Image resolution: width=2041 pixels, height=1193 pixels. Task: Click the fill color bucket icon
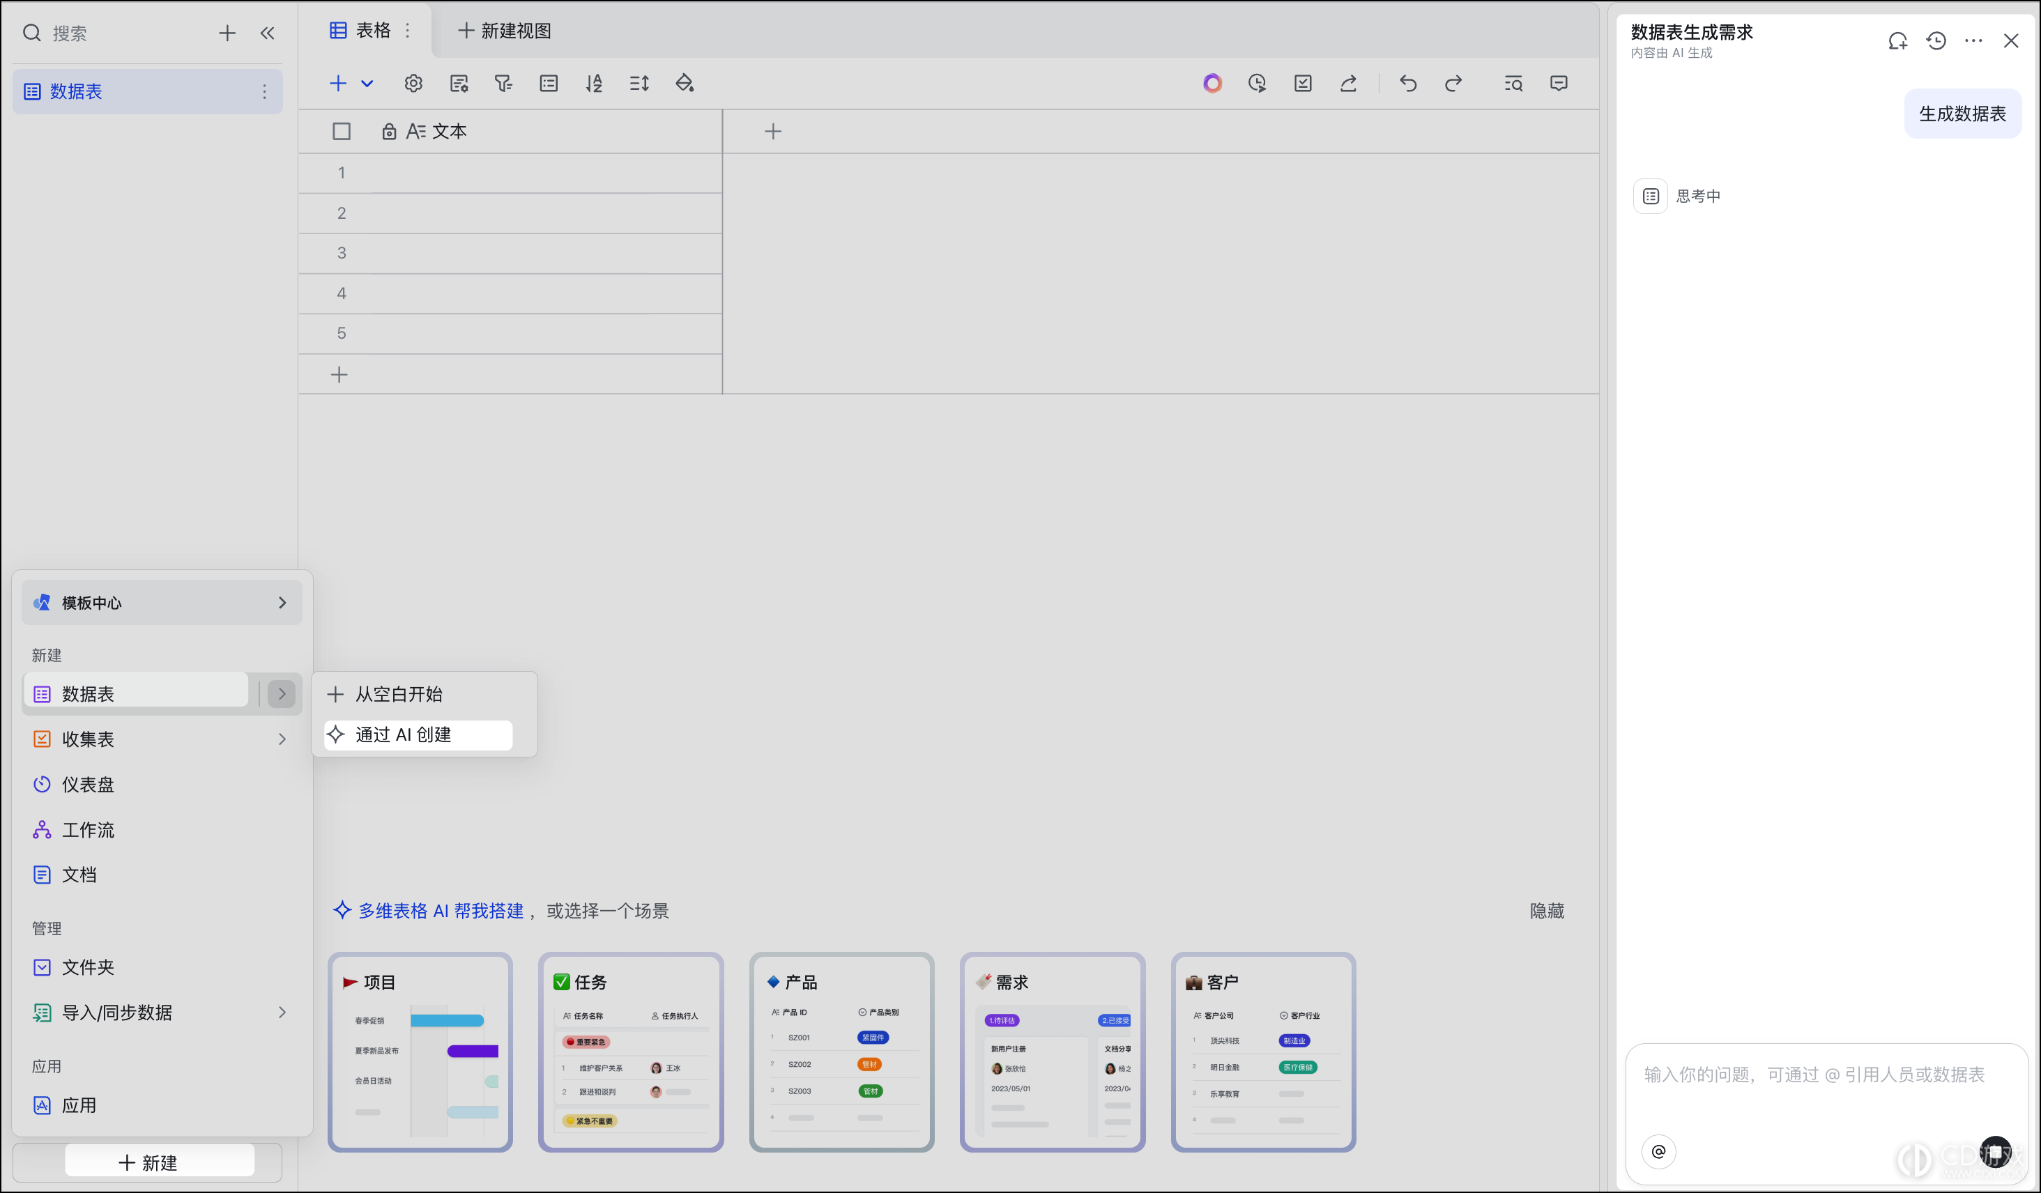click(x=685, y=84)
